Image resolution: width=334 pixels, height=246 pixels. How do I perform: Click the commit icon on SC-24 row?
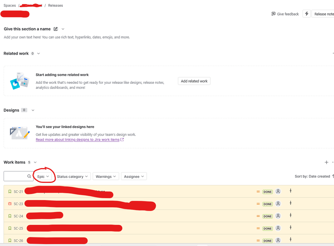tap(291, 215)
